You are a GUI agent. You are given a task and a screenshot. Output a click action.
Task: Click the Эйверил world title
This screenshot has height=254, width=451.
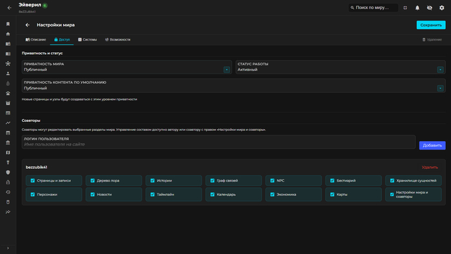(30, 5)
